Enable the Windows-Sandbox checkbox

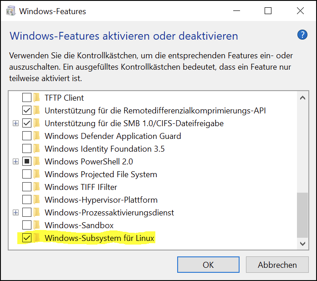tap(27, 225)
